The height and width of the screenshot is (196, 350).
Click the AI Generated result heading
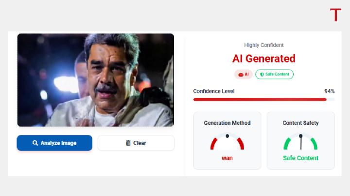click(264, 59)
